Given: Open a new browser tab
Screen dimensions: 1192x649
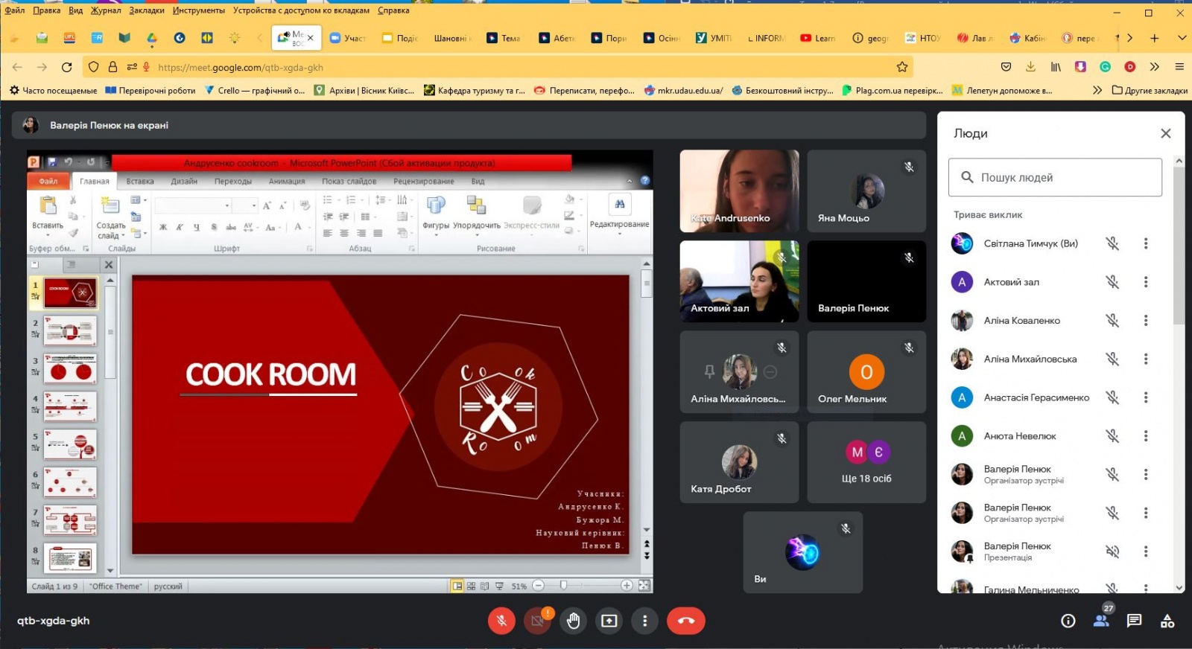Looking at the screenshot, I should pyautogui.click(x=1154, y=38).
